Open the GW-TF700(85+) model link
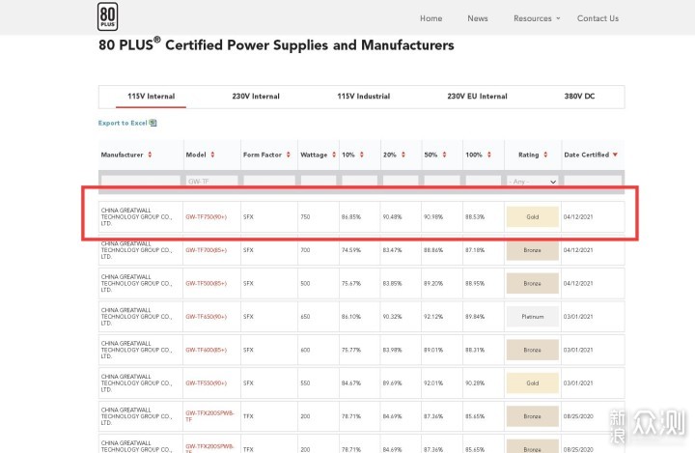Viewport: 695px width, 453px height. [207, 250]
